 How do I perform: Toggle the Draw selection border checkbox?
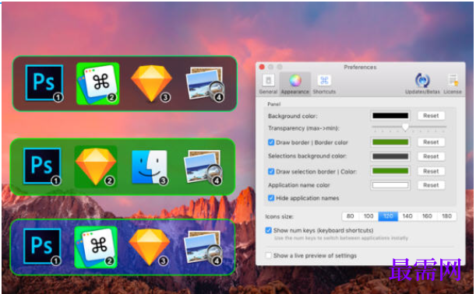(x=271, y=171)
